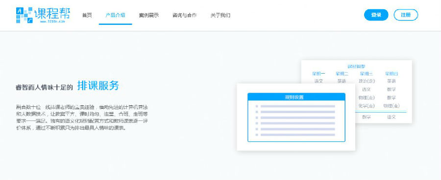Click the 星期一 column header
The width and height of the screenshot is (441, 180).
[x=318, y=74]
